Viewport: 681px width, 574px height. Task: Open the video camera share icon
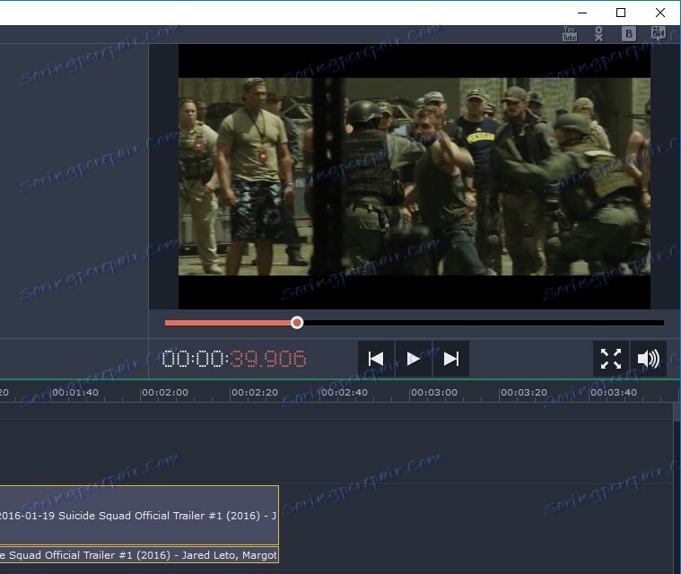tap(659, 34)
